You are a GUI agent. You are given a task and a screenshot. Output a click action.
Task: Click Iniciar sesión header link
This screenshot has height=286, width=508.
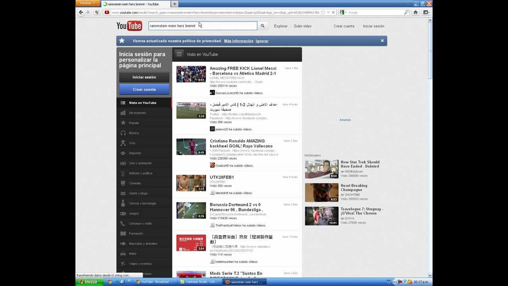click(373, 26)
